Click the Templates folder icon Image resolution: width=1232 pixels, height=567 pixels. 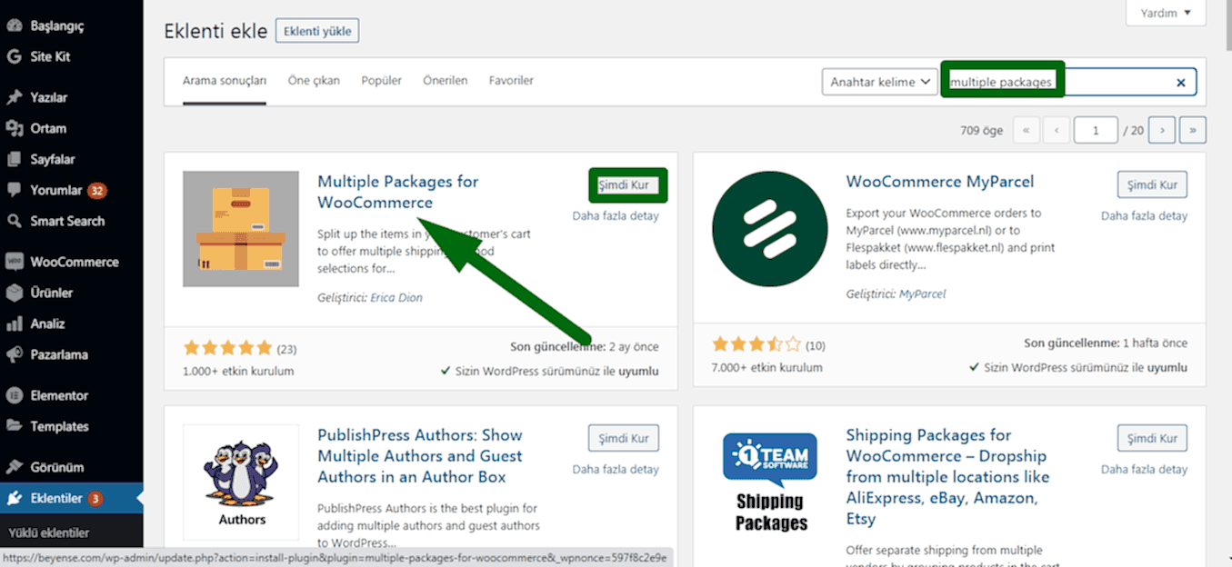click(x=15, y=426)
